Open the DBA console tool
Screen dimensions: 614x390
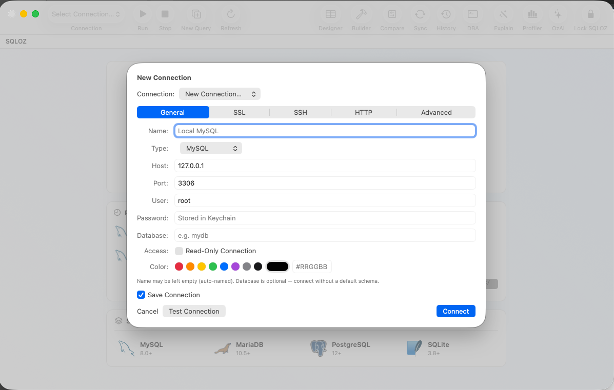[x=472, y=14]
